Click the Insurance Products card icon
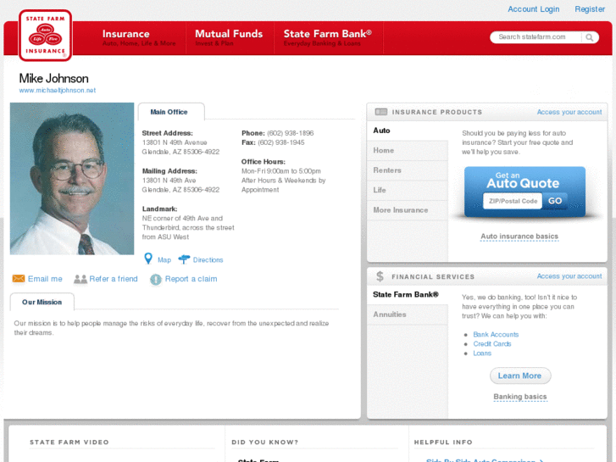This screenshot has height=462, width=616. [380, 112]
